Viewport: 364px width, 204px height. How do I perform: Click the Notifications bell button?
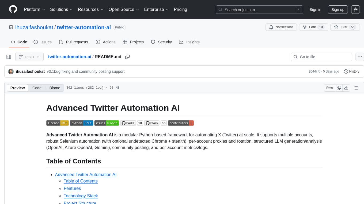pos(281,27)
